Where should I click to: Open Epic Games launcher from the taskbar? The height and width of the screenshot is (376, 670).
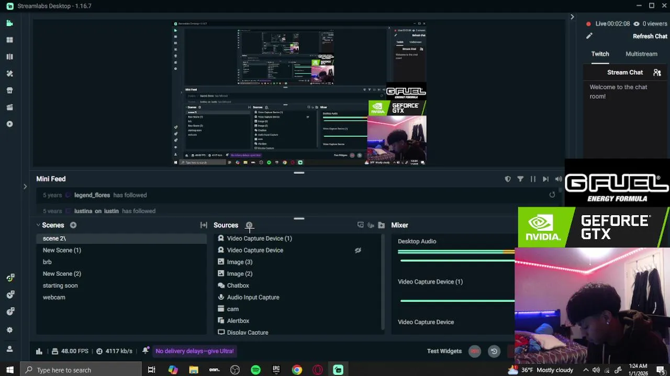pos(276,370)
